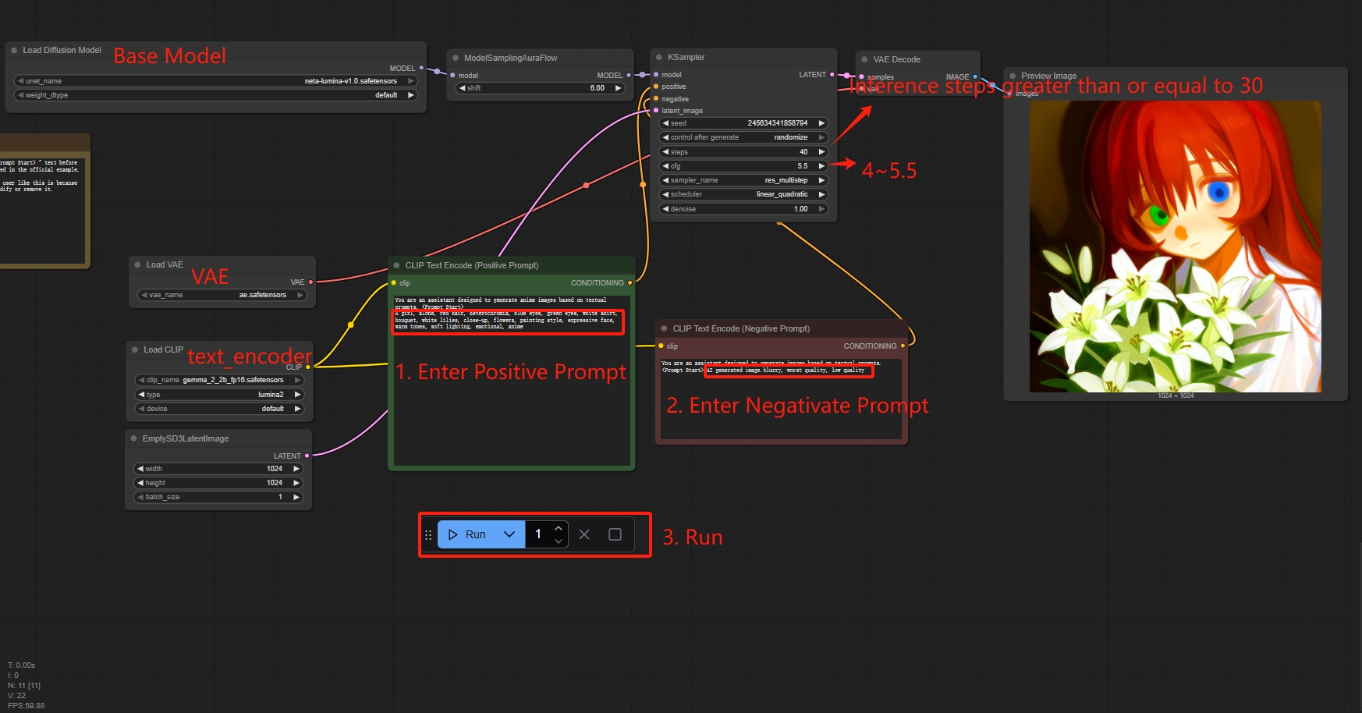Collapse the Preview Image node

point(1013,76)
